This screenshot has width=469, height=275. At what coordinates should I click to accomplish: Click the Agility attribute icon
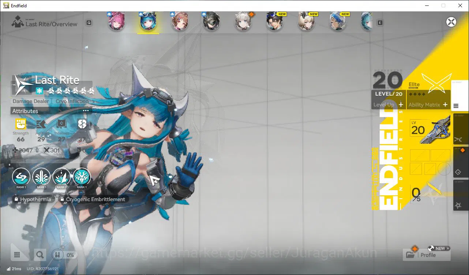click(41, 125)
